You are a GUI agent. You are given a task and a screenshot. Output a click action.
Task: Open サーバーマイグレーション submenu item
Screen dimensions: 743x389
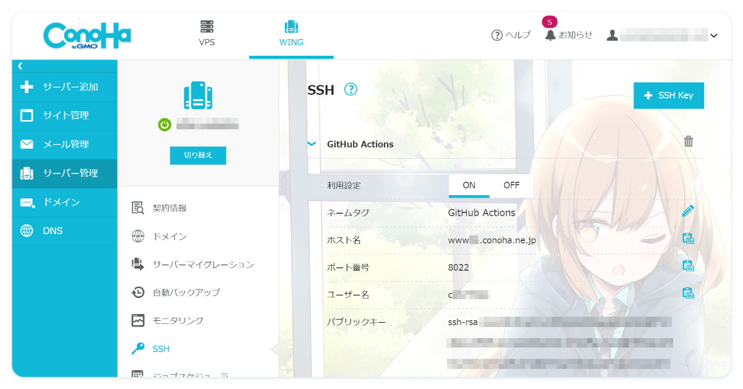[x=203, y=264]
